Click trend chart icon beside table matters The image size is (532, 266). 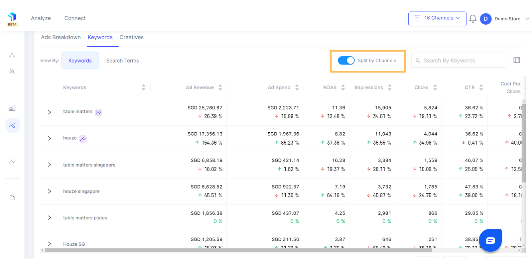(99, 112)
